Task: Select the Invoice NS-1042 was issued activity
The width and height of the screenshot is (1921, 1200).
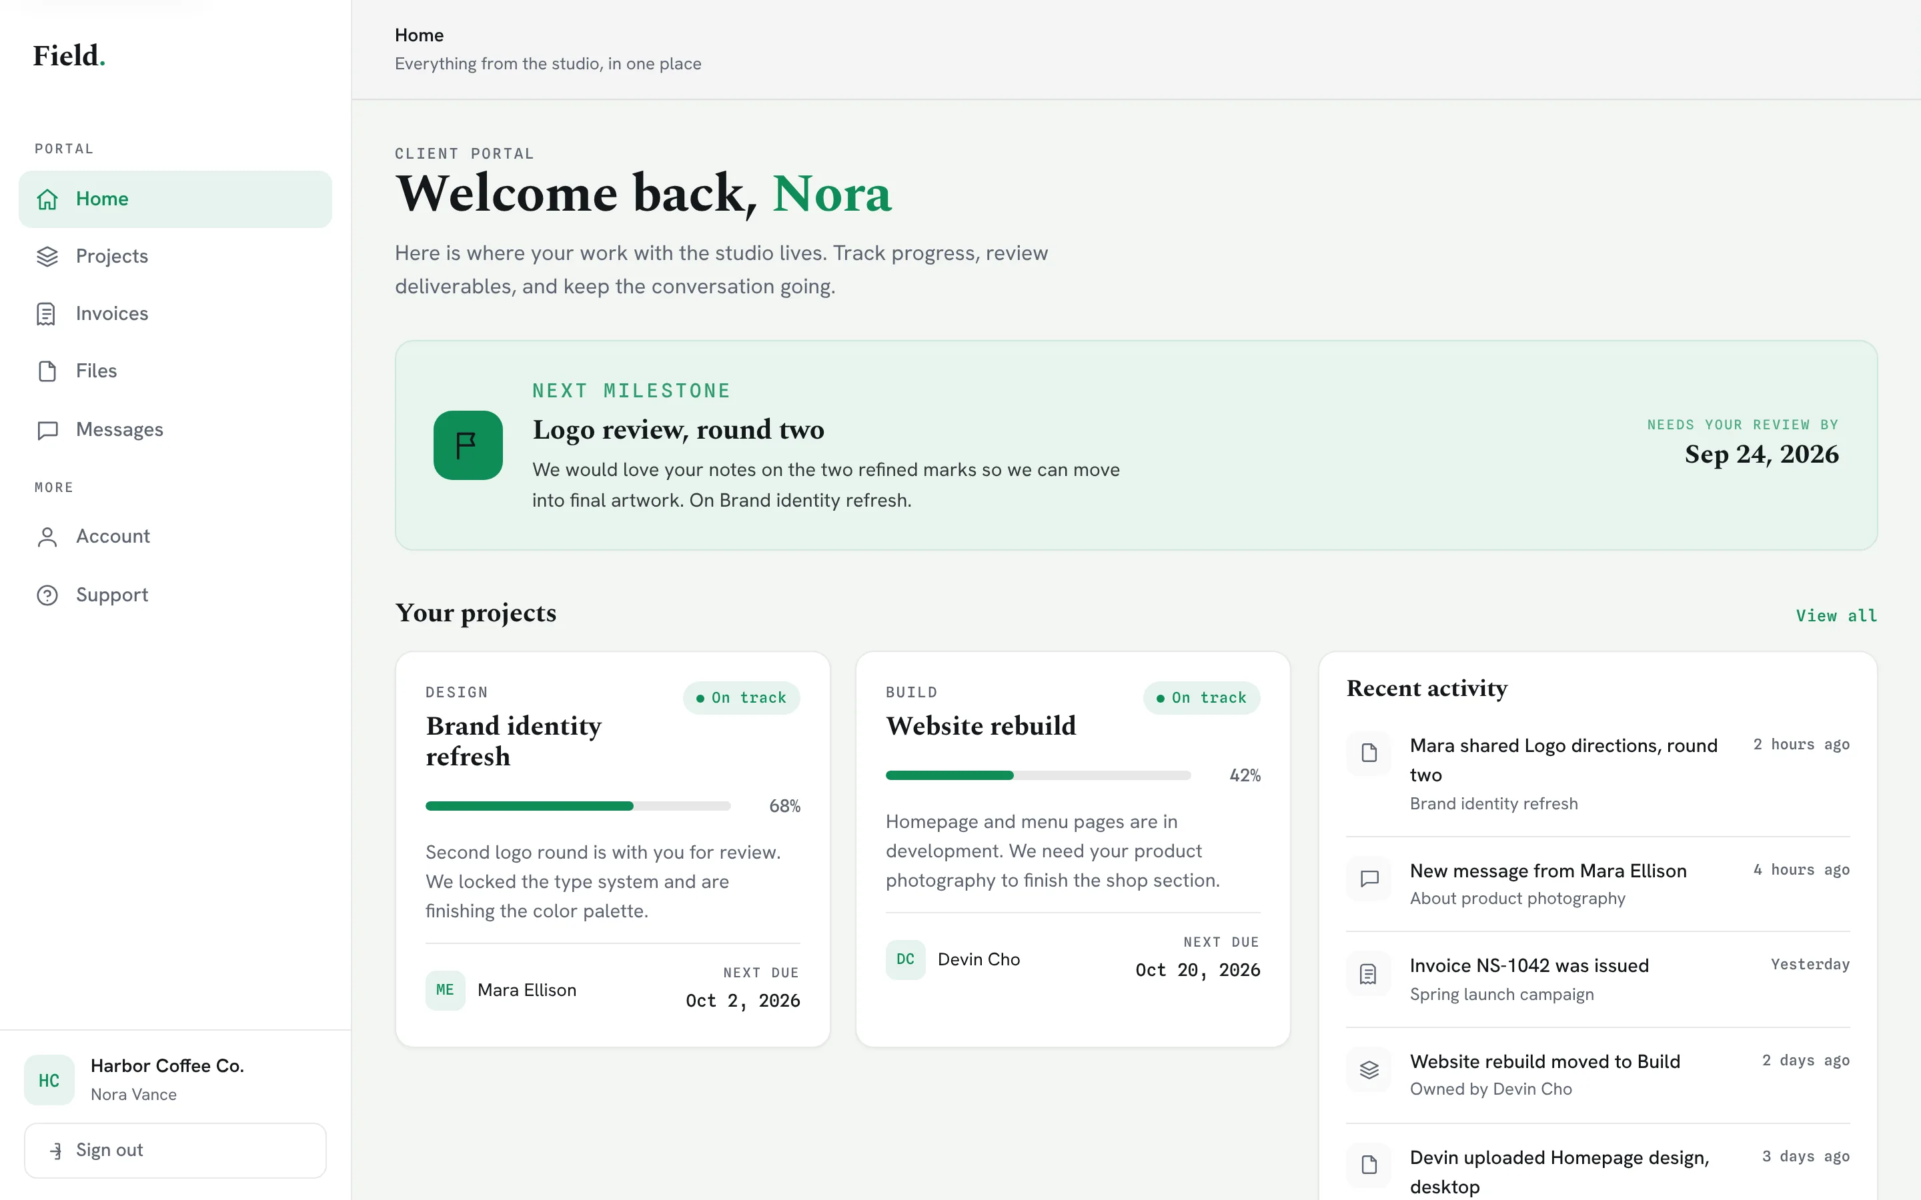Action: click(x=1598, y=979)
